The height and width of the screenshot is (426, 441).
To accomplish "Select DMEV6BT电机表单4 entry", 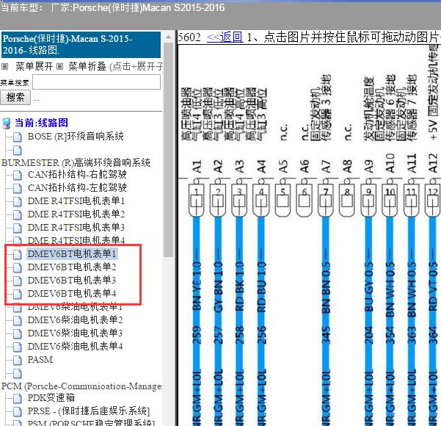I will tap(72, 293).
